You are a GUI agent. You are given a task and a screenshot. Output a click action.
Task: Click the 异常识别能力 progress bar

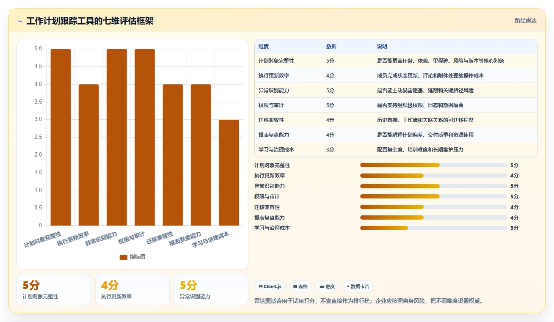(x=433, y=186)
